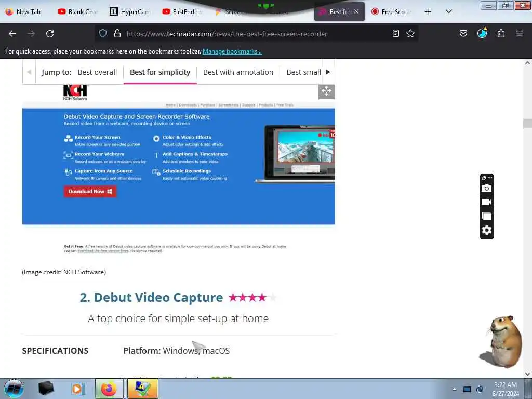
Task: Open warning screen taskbar app
Action: (142, 389)
